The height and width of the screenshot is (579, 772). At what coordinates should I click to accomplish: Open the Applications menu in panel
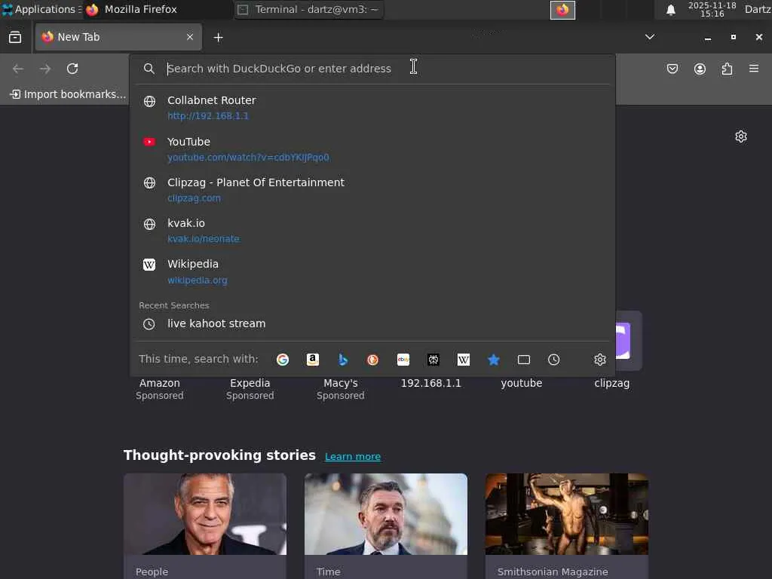pos(41,9)
